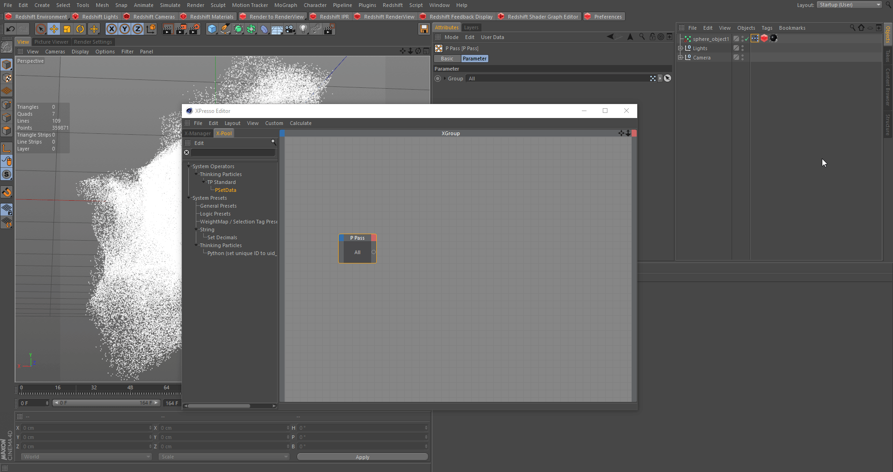Viewport: 893px width, 472px height.
Task: Open the Scale mode dropdown
Action: pyautogui.click(x=224, y=457)
